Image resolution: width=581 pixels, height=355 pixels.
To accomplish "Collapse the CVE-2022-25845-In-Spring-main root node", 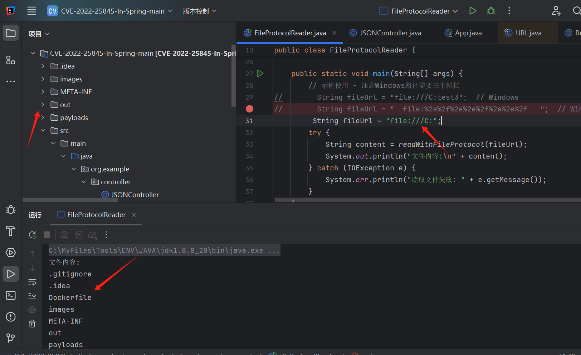I will tap(33, 53).
